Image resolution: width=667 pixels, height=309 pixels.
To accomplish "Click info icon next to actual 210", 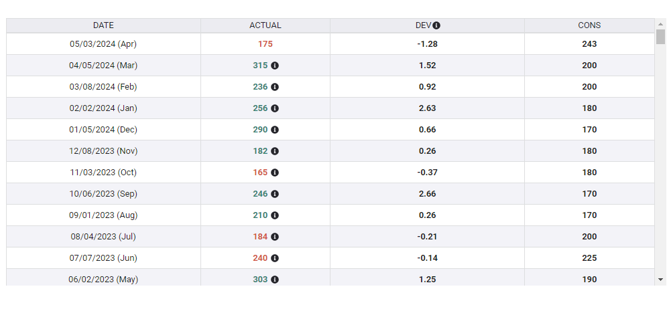I will click(x=275, y=215).
